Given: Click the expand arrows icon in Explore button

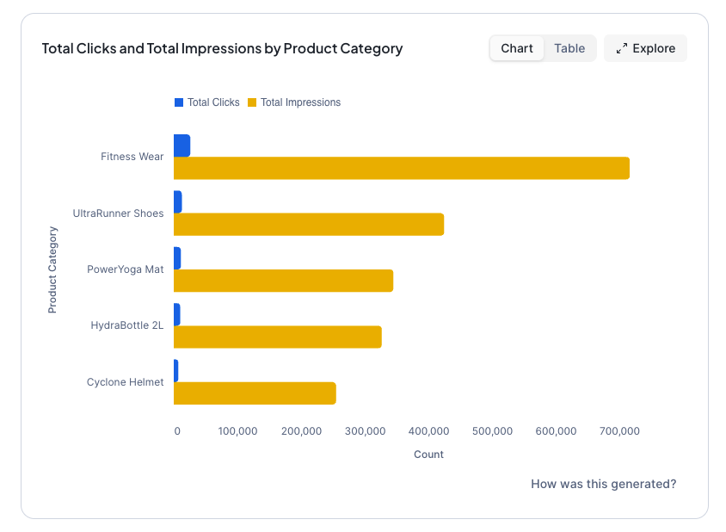Looking at the screenshot, I should 622,48.
